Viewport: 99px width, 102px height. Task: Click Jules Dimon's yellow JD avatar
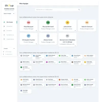pos(67,22)
